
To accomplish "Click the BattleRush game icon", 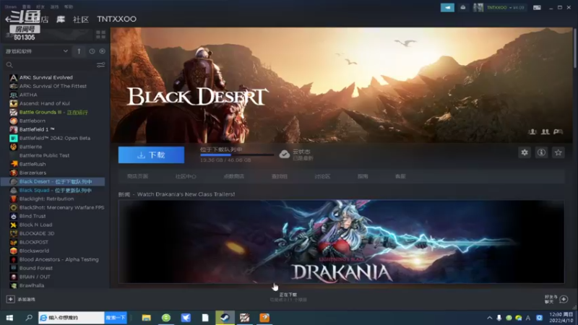I will [x=14, y=164].
